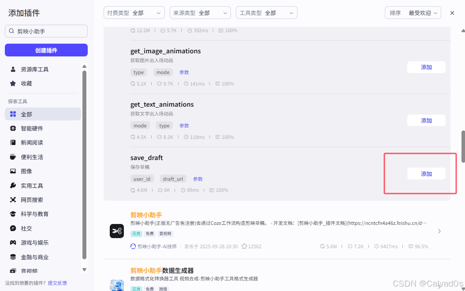Image resolution: width=465 pixels, height=291 pixels.
Task: Click the draft_url parameter tag
Action: [173, 179]
